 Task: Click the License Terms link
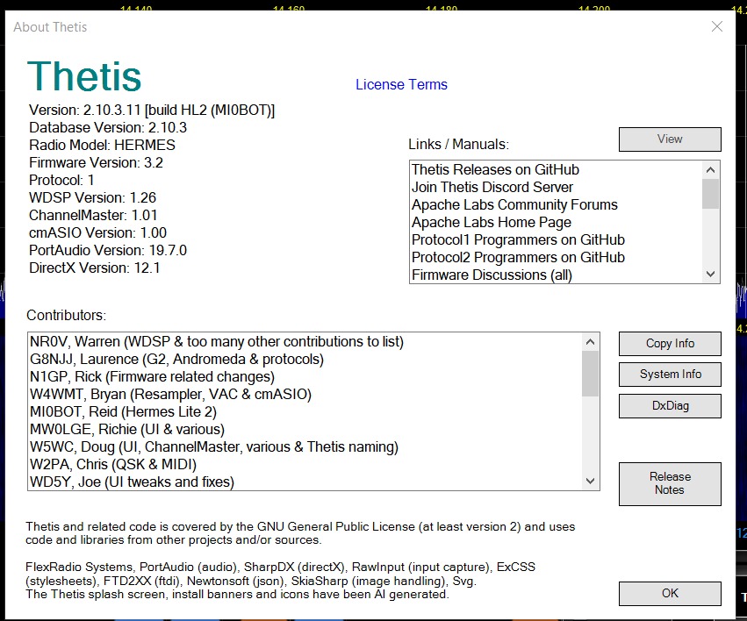coord(401,85)
